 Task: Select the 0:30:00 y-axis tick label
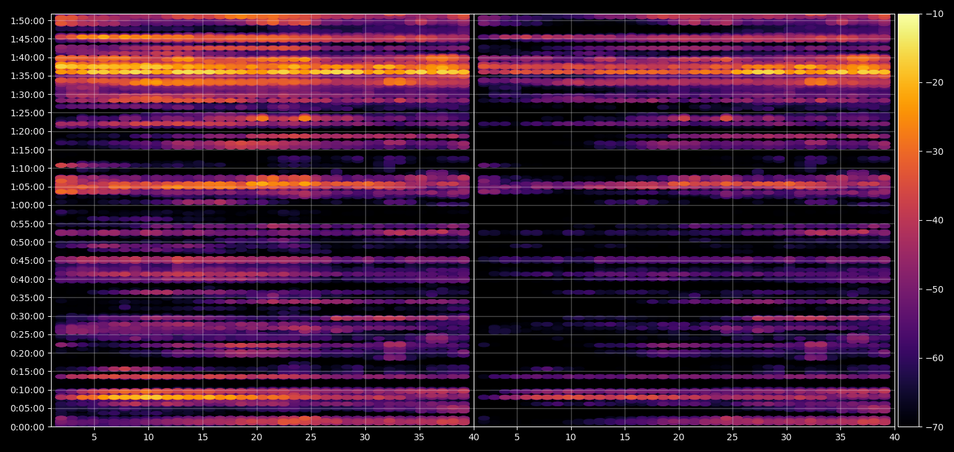[28, 316]
